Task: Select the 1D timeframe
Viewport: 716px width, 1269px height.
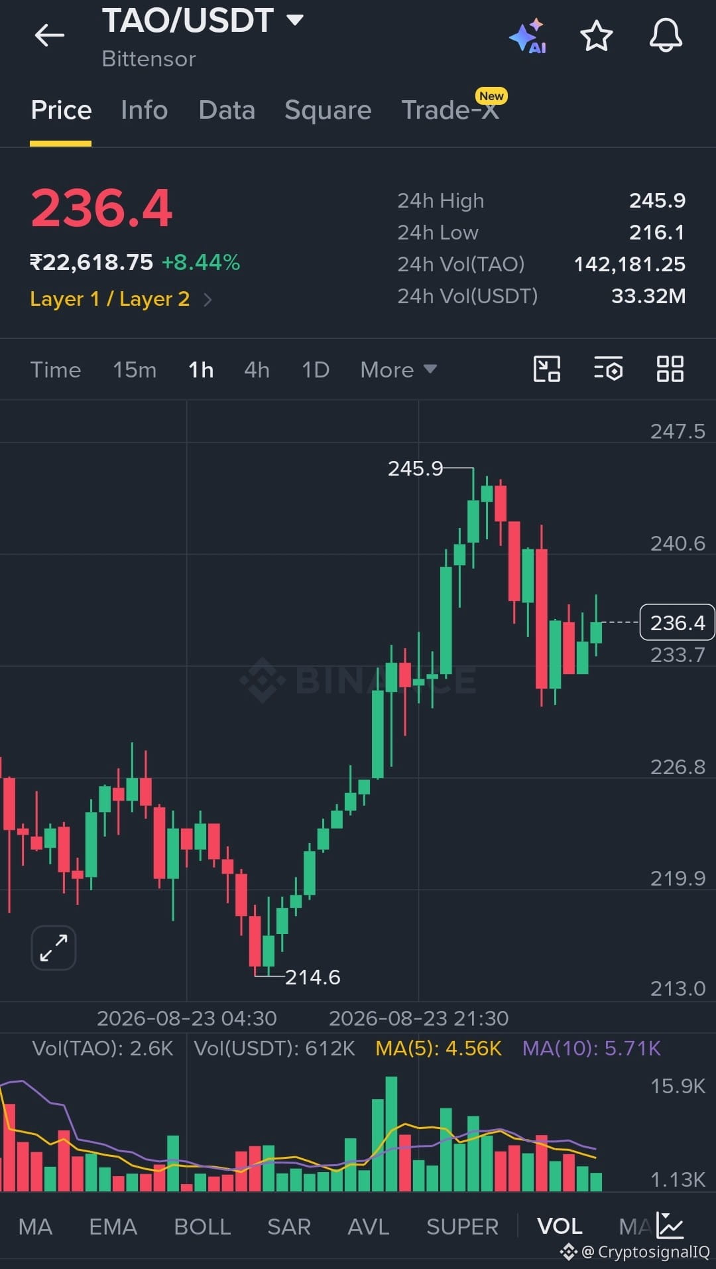Action: pos(316,369)
